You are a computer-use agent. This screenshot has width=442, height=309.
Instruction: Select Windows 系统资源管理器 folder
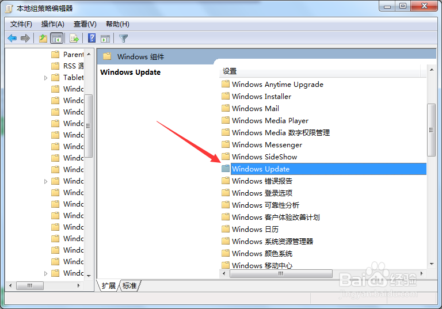272,242
